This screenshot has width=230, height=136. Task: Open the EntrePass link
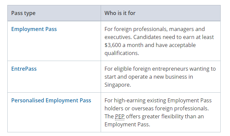24,69
